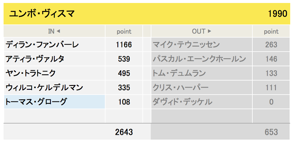Select departing rider クリス・ハーパー
292x142 pixels.
(x=181, y=88)
